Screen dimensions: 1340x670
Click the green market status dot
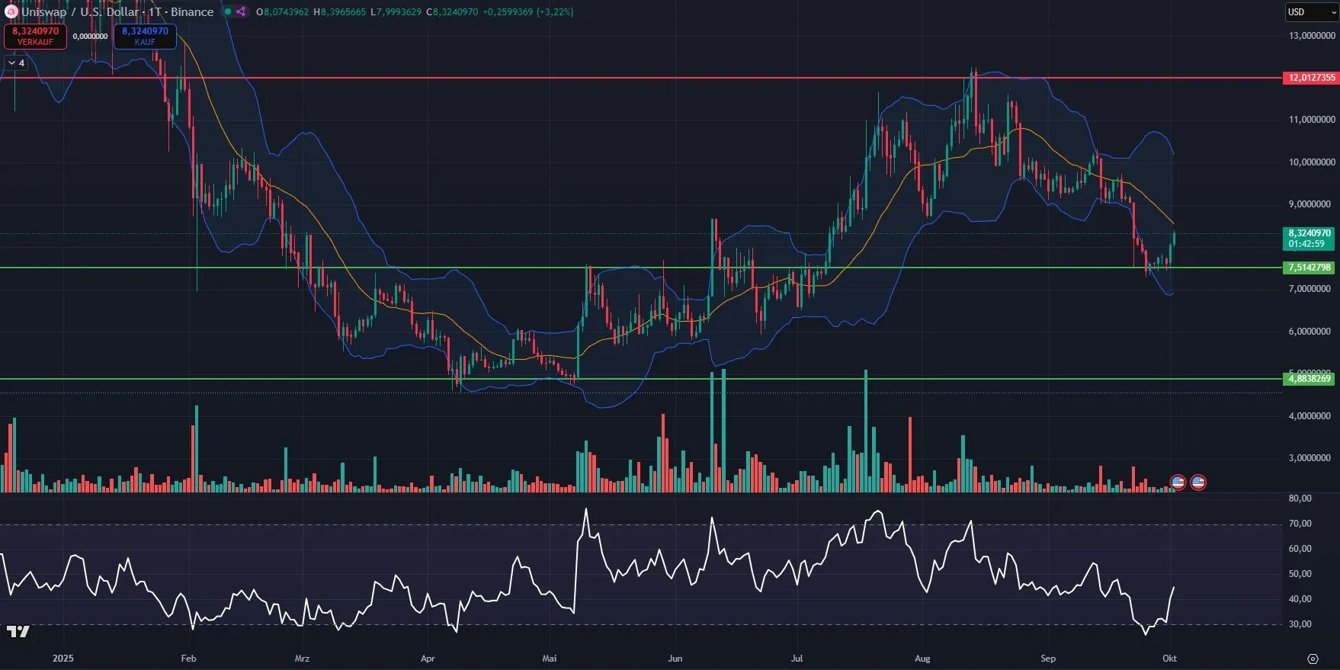click(x=227, y=11)
